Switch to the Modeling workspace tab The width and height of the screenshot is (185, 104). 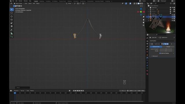(x=42, y=1)
